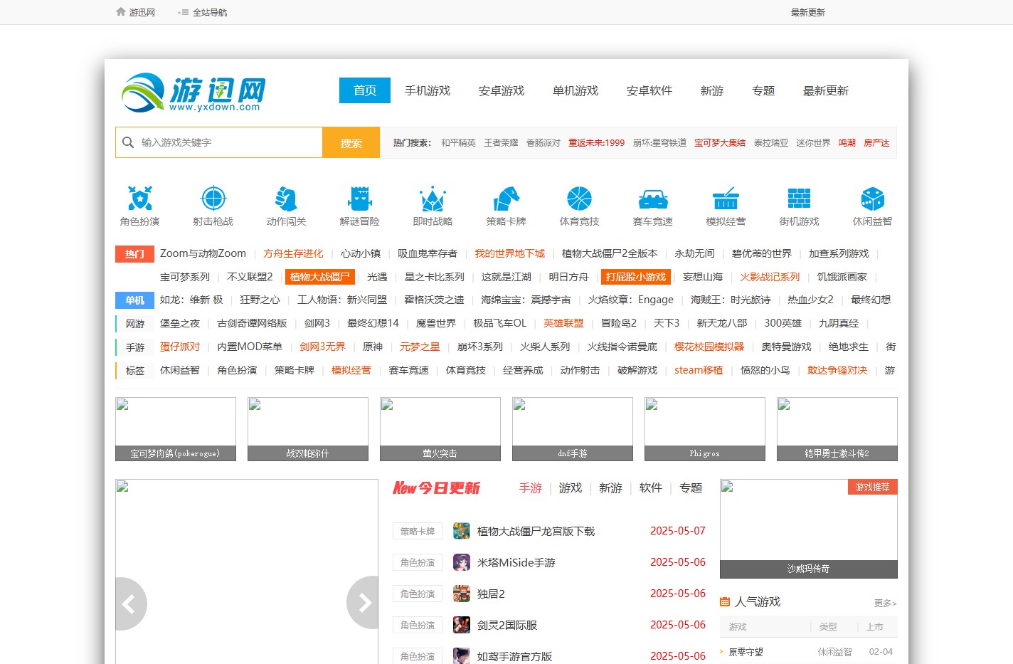
Task: Open the 最终幻想14 link in 网游 row
Action: click(373, 323)
